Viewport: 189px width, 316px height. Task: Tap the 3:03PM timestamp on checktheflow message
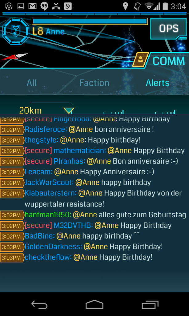point(11,258)
